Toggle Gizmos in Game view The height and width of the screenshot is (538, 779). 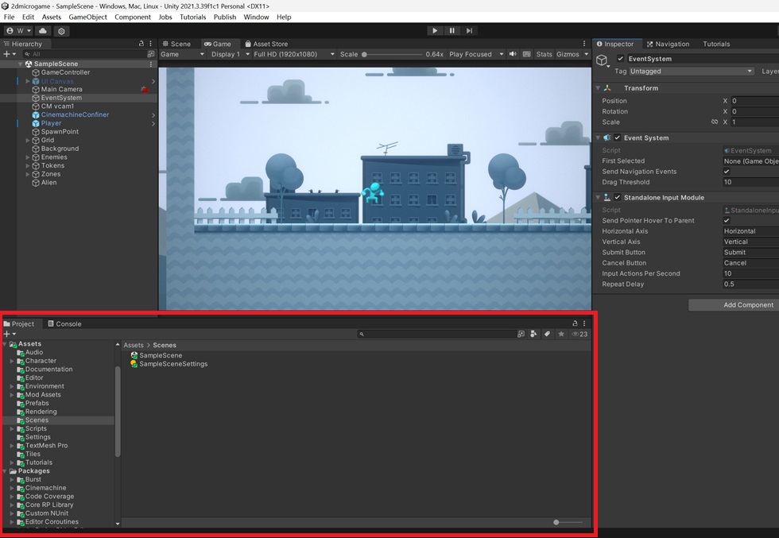coord(568,54)
